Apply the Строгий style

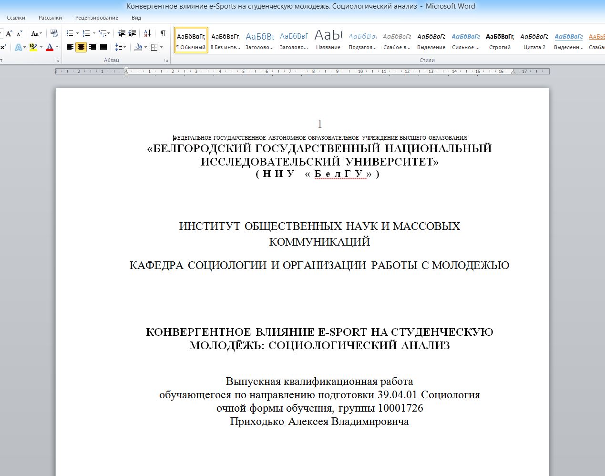coord(500,40)
